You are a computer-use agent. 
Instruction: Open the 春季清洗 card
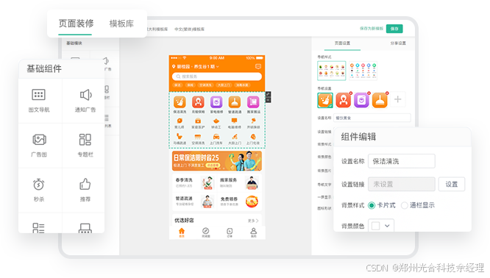194,183
